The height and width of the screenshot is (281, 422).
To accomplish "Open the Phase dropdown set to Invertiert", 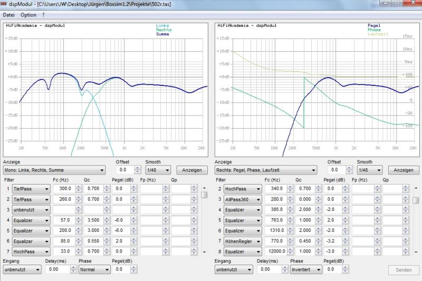I will (x=306, y=269).
